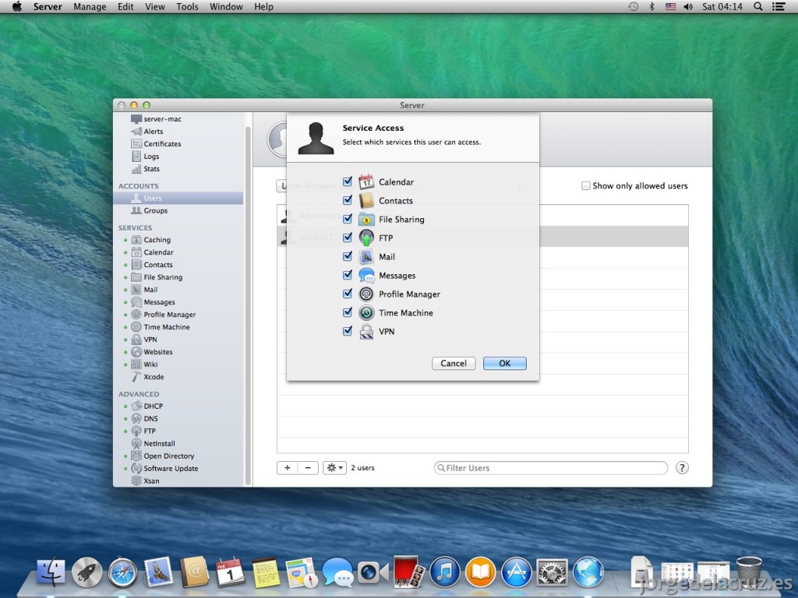
Task: Launch Safari from the Dock
Action: pos(122,572)
